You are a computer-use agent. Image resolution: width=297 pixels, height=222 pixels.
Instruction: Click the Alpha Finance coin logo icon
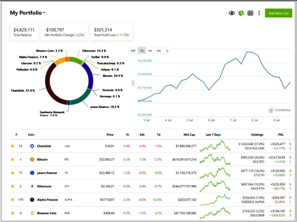pyautogui.click(x=32, y=199)
